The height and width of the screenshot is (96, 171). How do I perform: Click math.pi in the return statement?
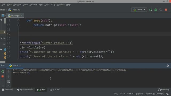51,25
